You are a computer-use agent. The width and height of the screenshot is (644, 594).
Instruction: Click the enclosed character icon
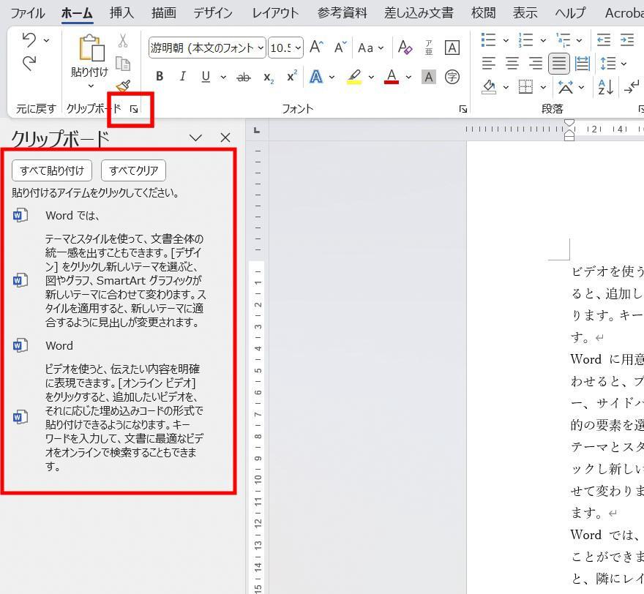pyautogui.click(x=452, y=77)
